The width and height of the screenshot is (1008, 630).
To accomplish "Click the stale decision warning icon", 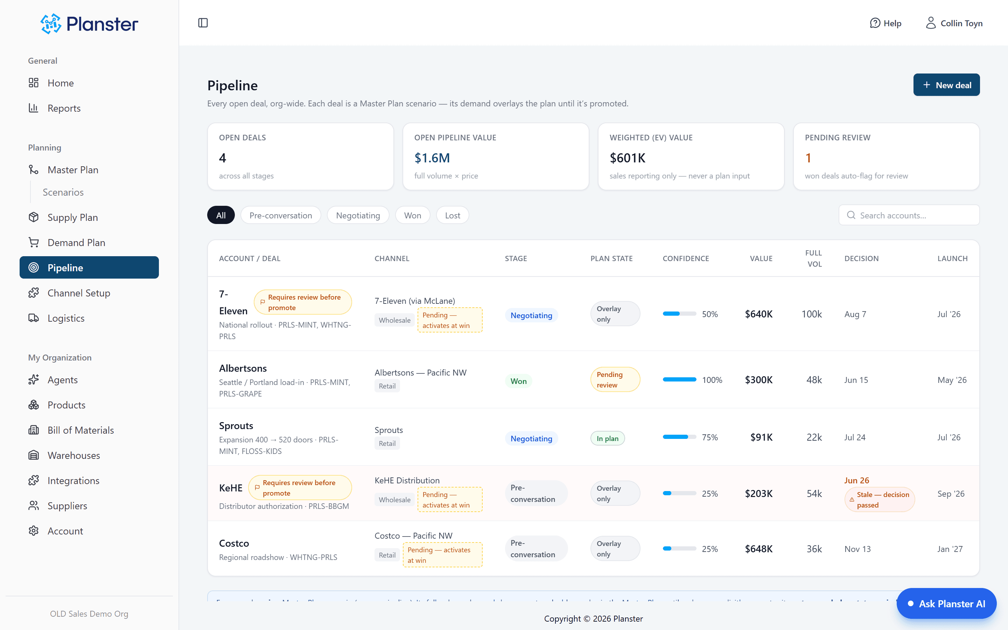I will pos(852,499).
